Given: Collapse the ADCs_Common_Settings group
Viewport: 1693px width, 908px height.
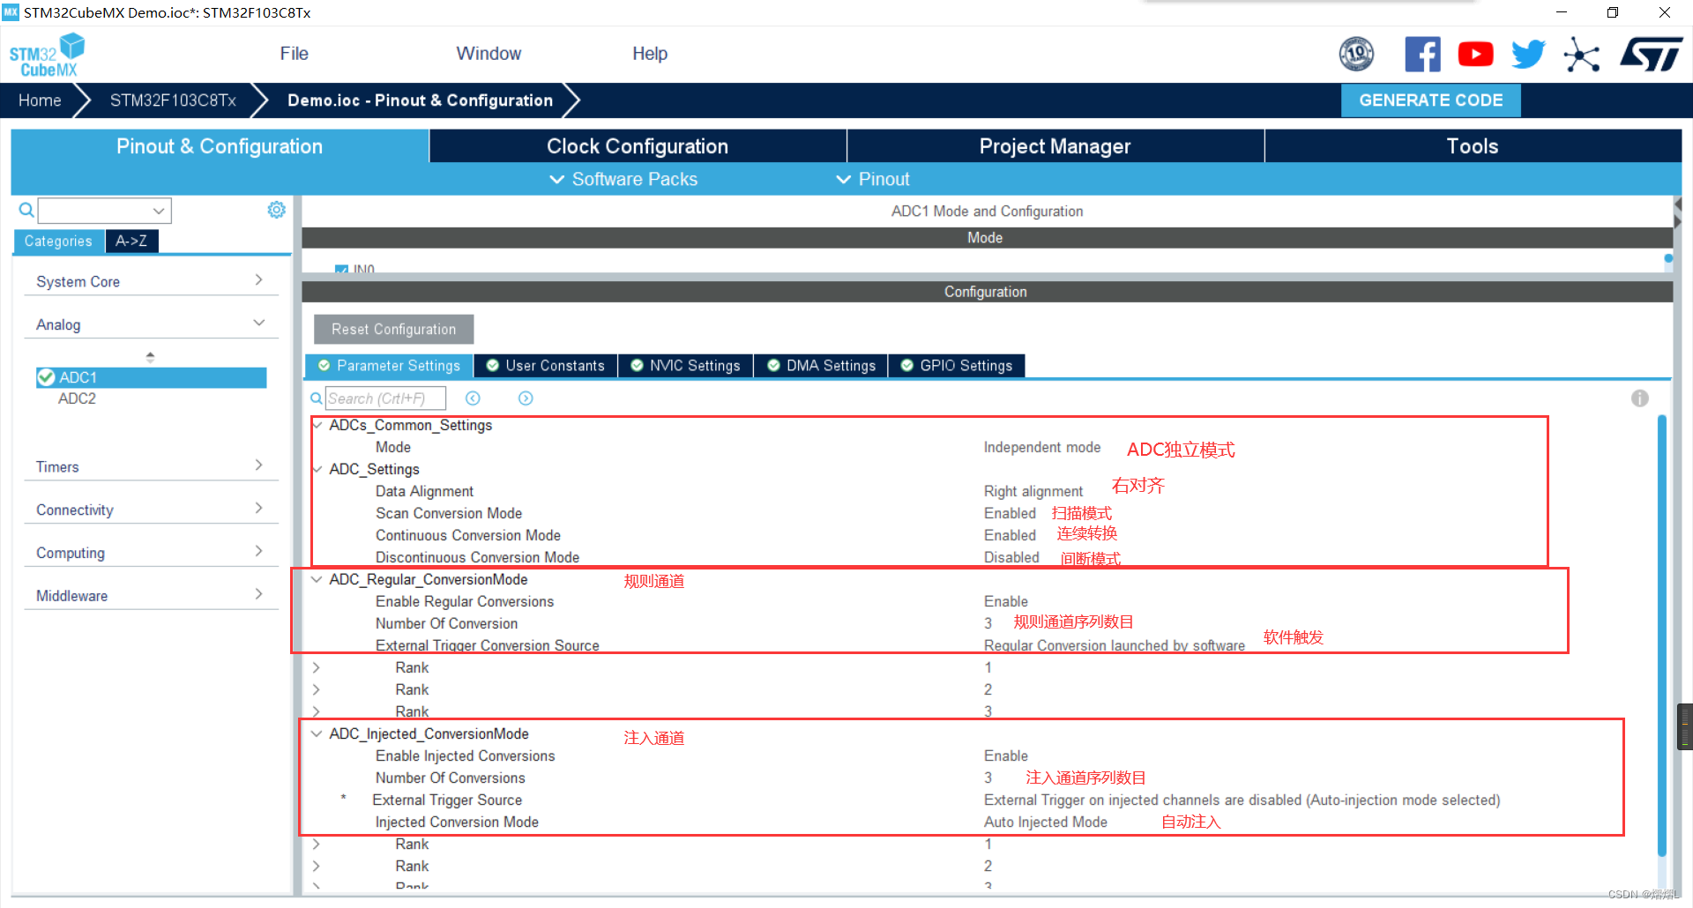Looking at the screenshot, I should coord(317,425).
